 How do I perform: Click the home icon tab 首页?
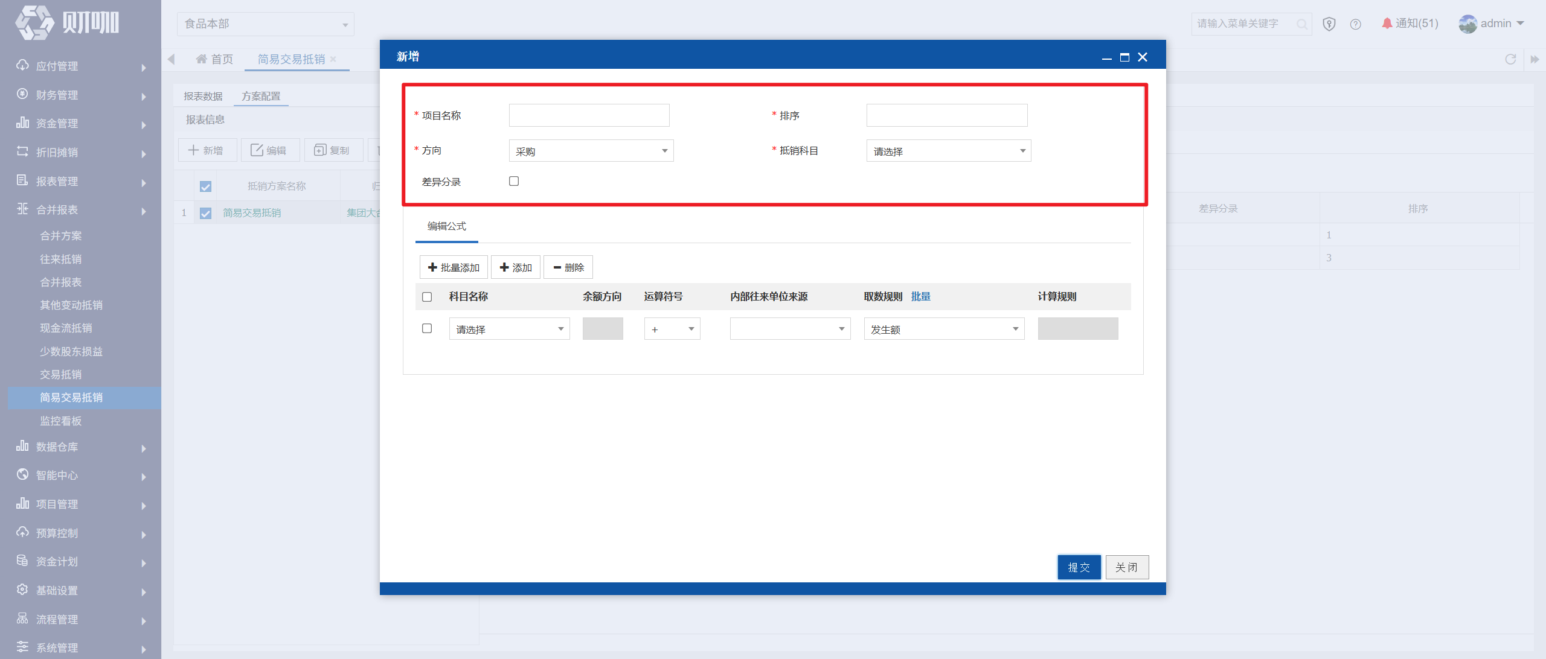[x=214, y=59]
